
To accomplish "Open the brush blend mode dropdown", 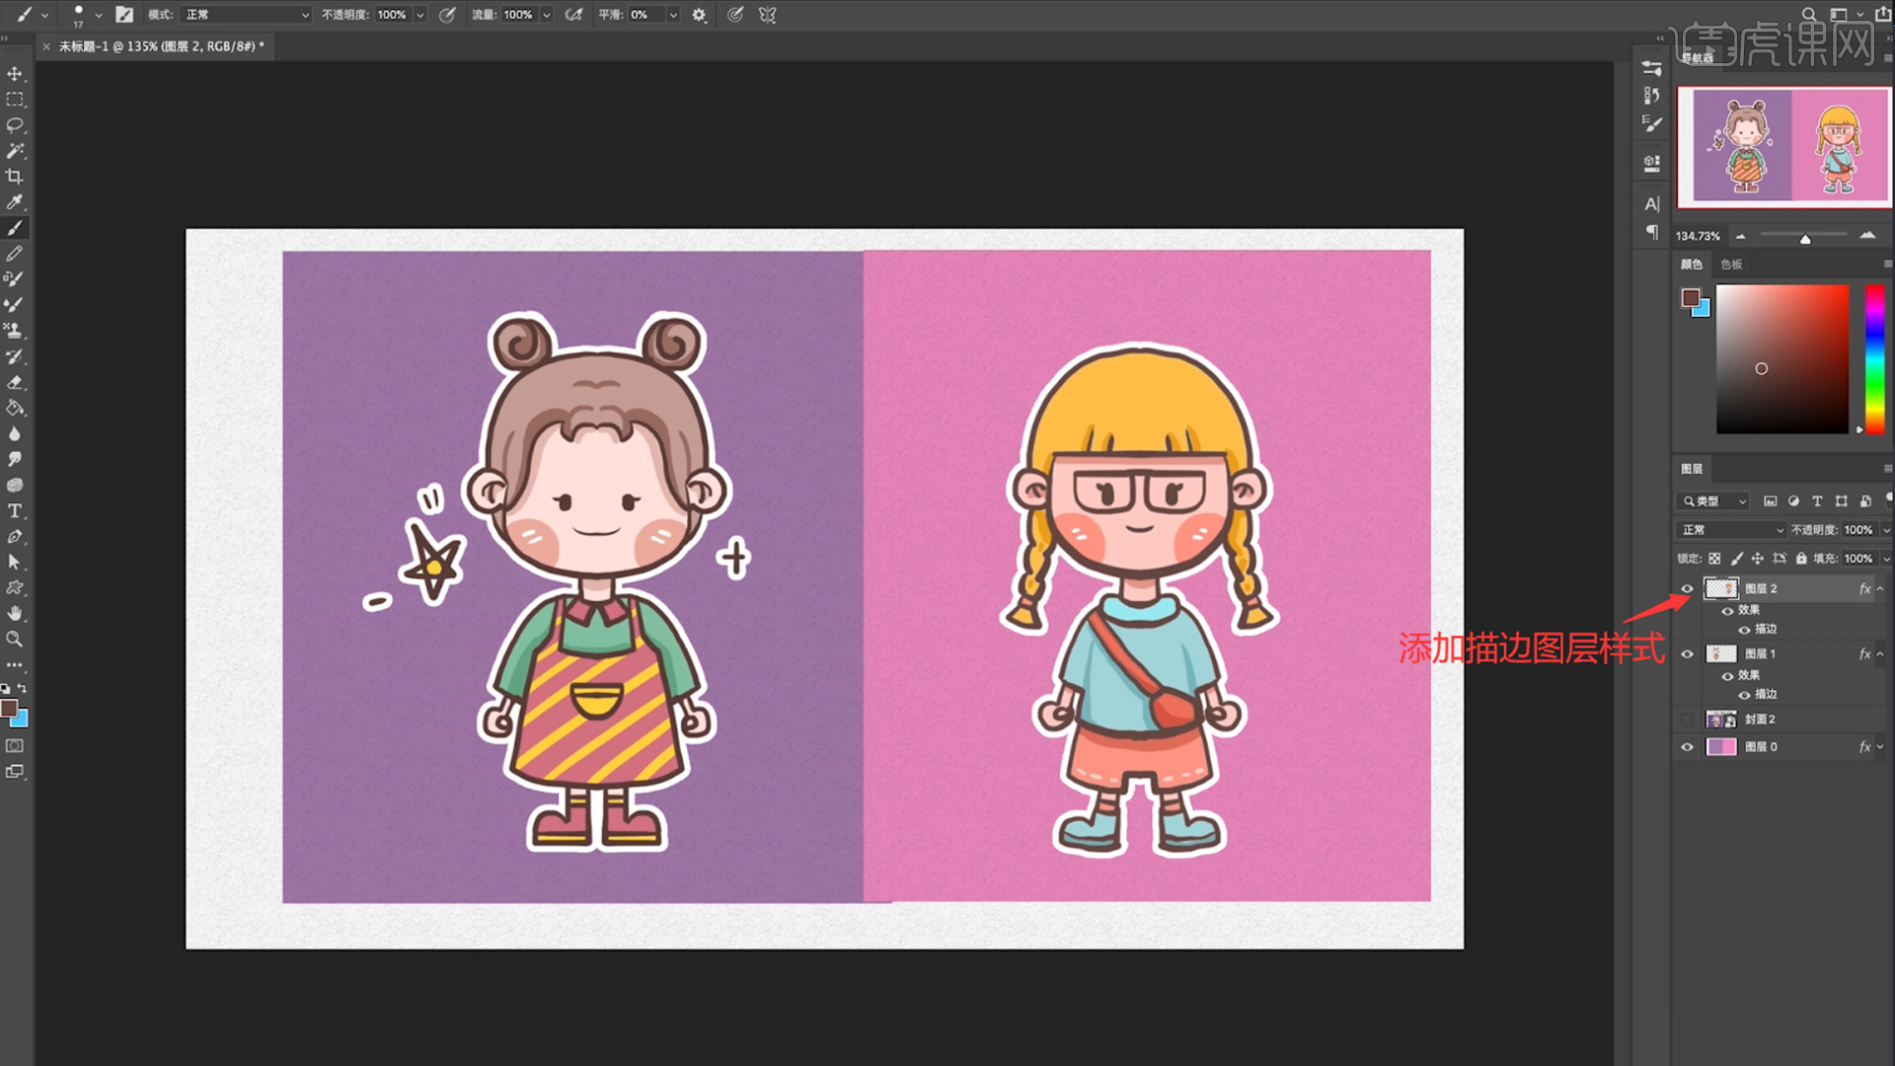I will pos(247,15).
